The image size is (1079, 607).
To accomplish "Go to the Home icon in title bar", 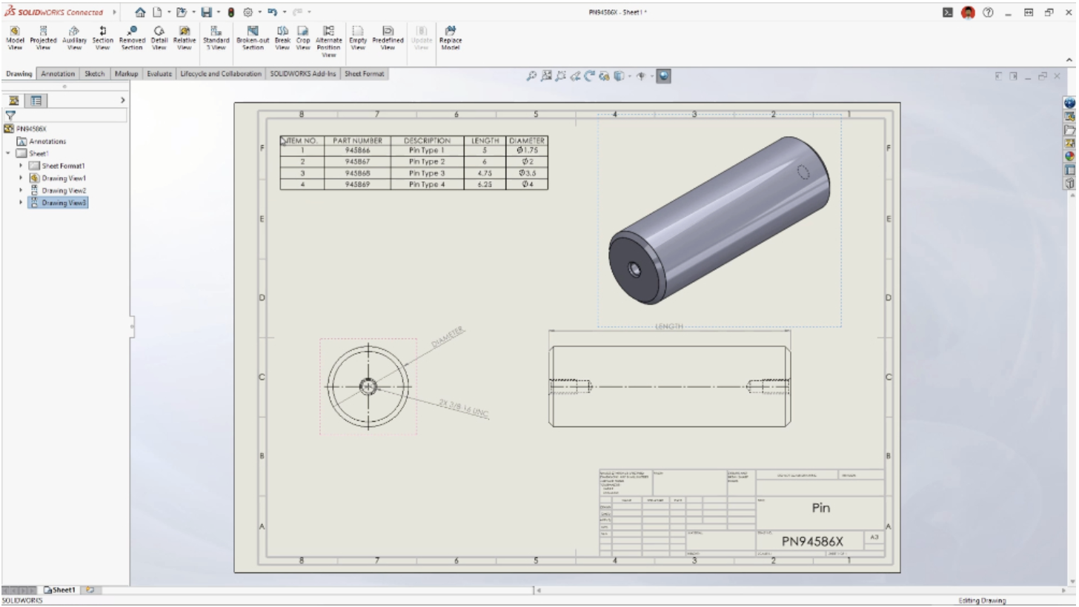I will [142, 13].
